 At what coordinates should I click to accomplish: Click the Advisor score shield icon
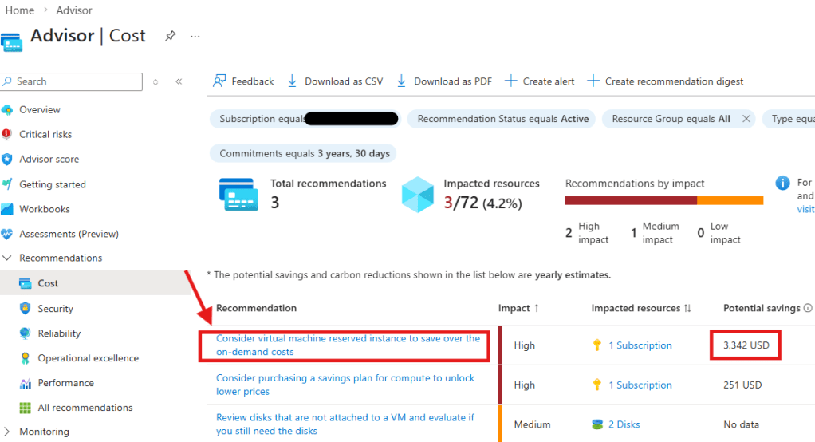7,159
